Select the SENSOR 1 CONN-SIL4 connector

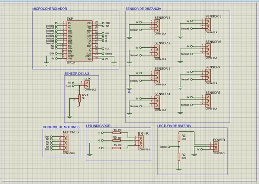tap(157, 26)
